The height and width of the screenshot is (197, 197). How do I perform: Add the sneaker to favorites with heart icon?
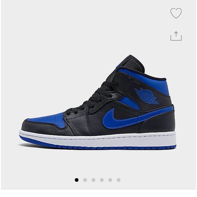click(x=176, y=13)
